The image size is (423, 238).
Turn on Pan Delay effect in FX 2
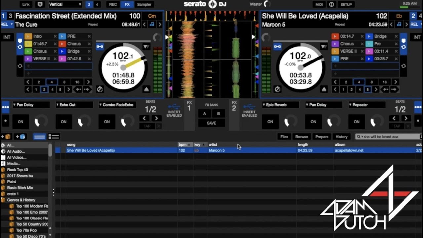pyautogui.click(x=313, y=122)
